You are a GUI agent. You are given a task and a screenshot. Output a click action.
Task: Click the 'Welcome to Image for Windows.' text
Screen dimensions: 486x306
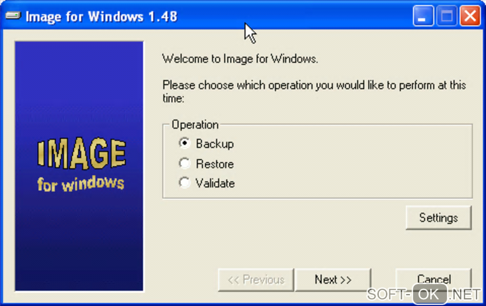tap(240, 59)
